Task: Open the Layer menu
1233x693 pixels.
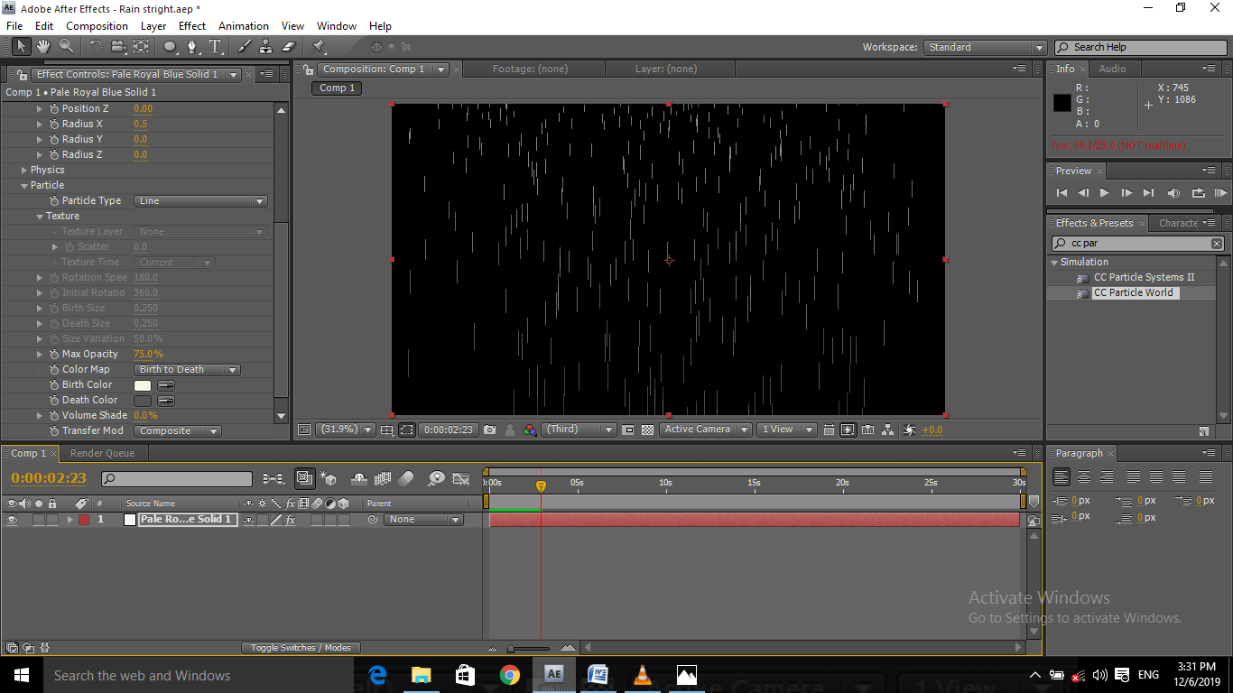Action: [x=153, y=26]
